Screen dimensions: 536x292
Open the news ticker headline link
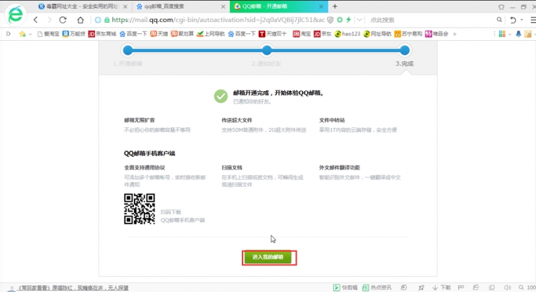point(73,288)
